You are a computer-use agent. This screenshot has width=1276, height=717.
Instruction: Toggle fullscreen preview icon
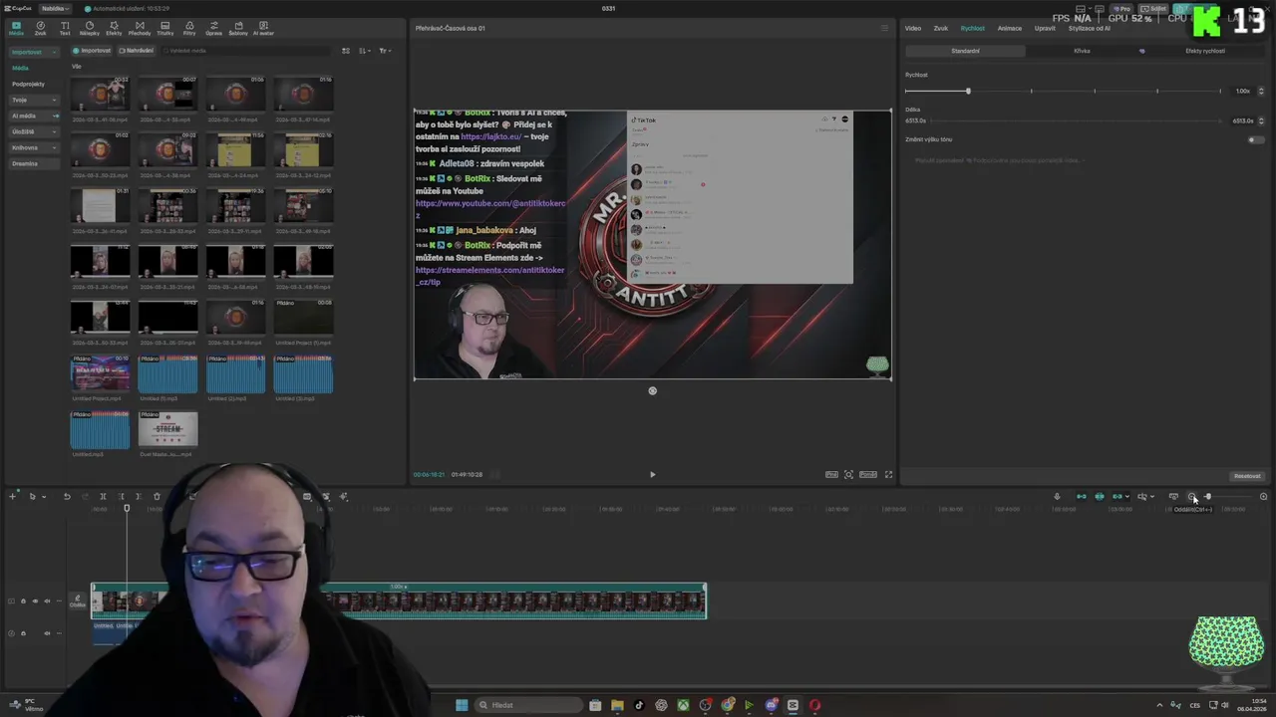click(888, 475)
